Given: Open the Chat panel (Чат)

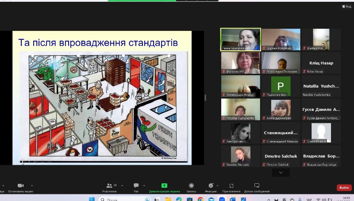Looking at the screenshot, I should point(136,187).
